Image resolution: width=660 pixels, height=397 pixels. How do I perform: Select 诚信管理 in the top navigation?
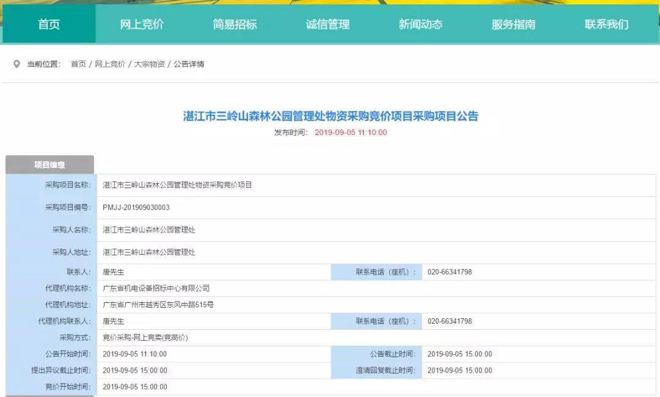[328, 24]
